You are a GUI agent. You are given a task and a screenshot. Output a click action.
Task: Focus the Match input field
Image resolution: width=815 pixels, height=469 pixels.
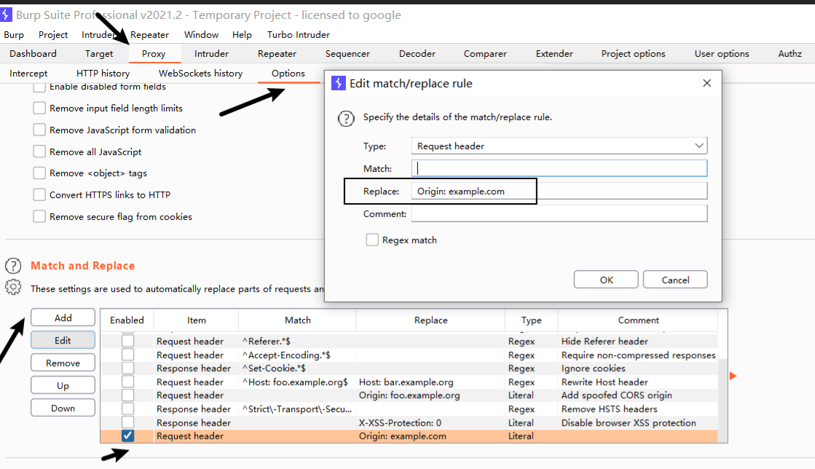click(x=559, y=168)
